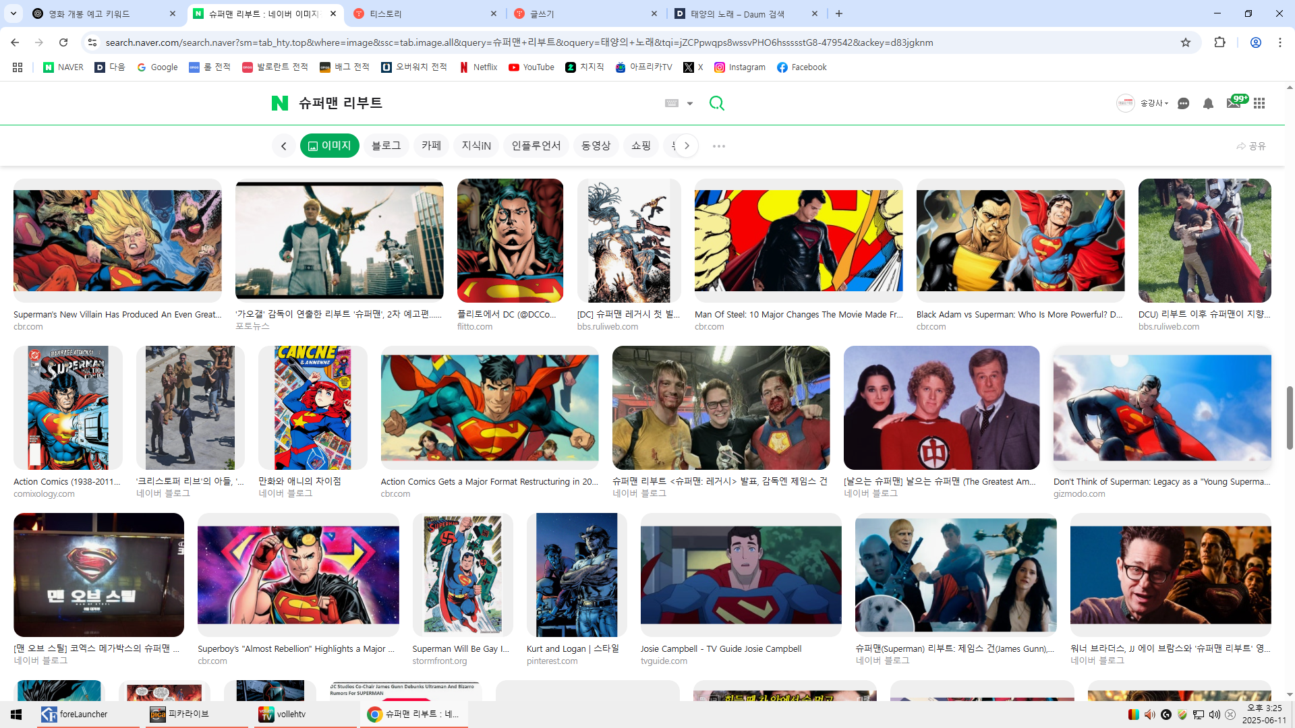Screen dimensions: 1295x728
Task: Expand virtual keyboard input dropdown arrow
Action: tap(690, 103)
